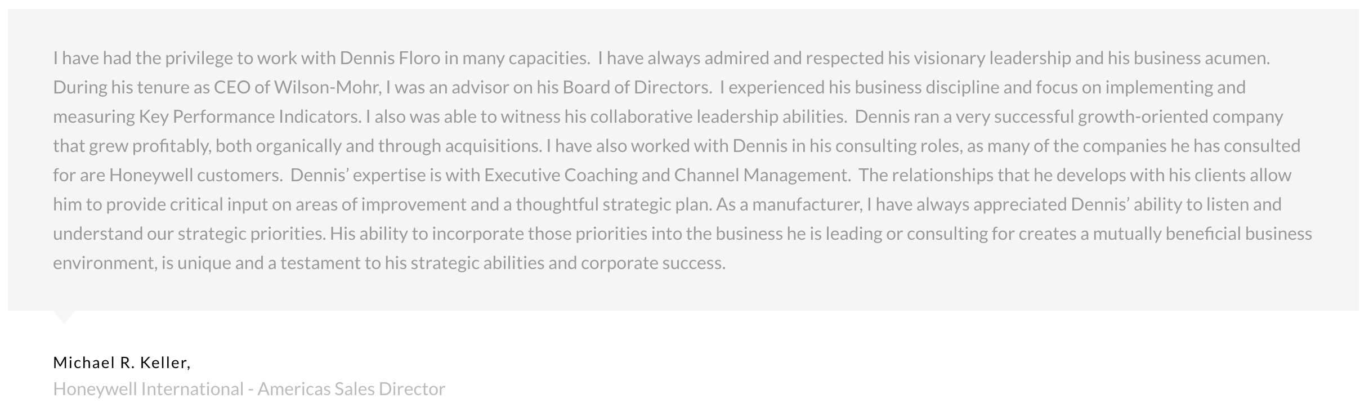This screenshot has width=1369, height=403.
Task: Click Honeywell International - Americas Sales Director subtitle
Action: 249,389
